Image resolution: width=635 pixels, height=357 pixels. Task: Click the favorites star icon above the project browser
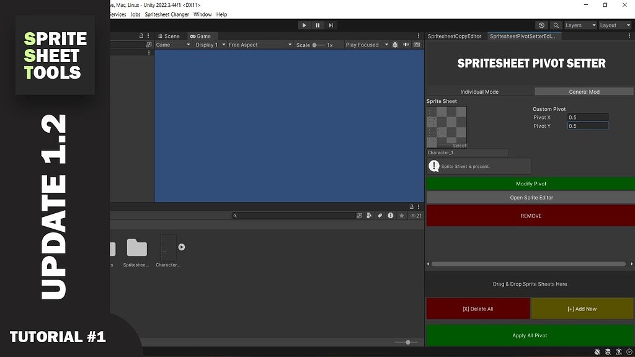[x=401, y=216]
